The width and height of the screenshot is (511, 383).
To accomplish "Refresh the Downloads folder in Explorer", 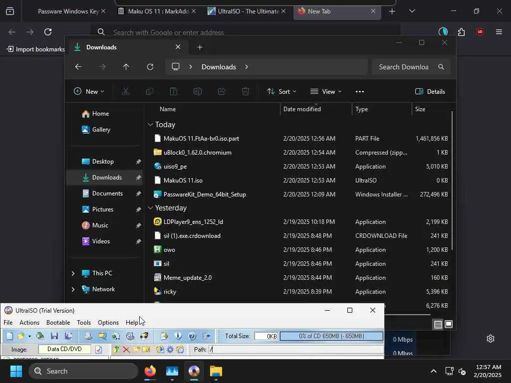I will click(150, 67).
